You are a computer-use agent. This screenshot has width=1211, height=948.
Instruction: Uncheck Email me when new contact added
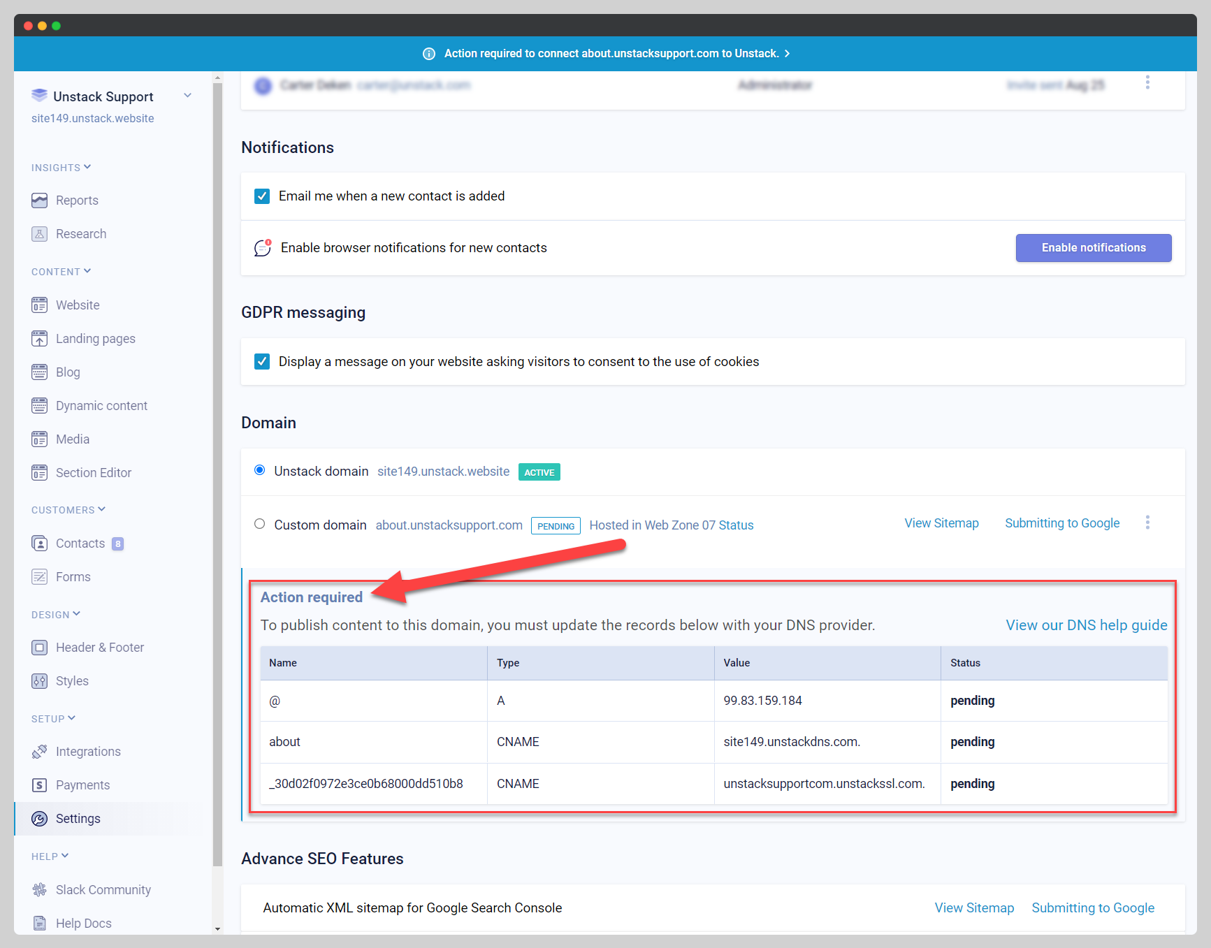coord(262,196)
